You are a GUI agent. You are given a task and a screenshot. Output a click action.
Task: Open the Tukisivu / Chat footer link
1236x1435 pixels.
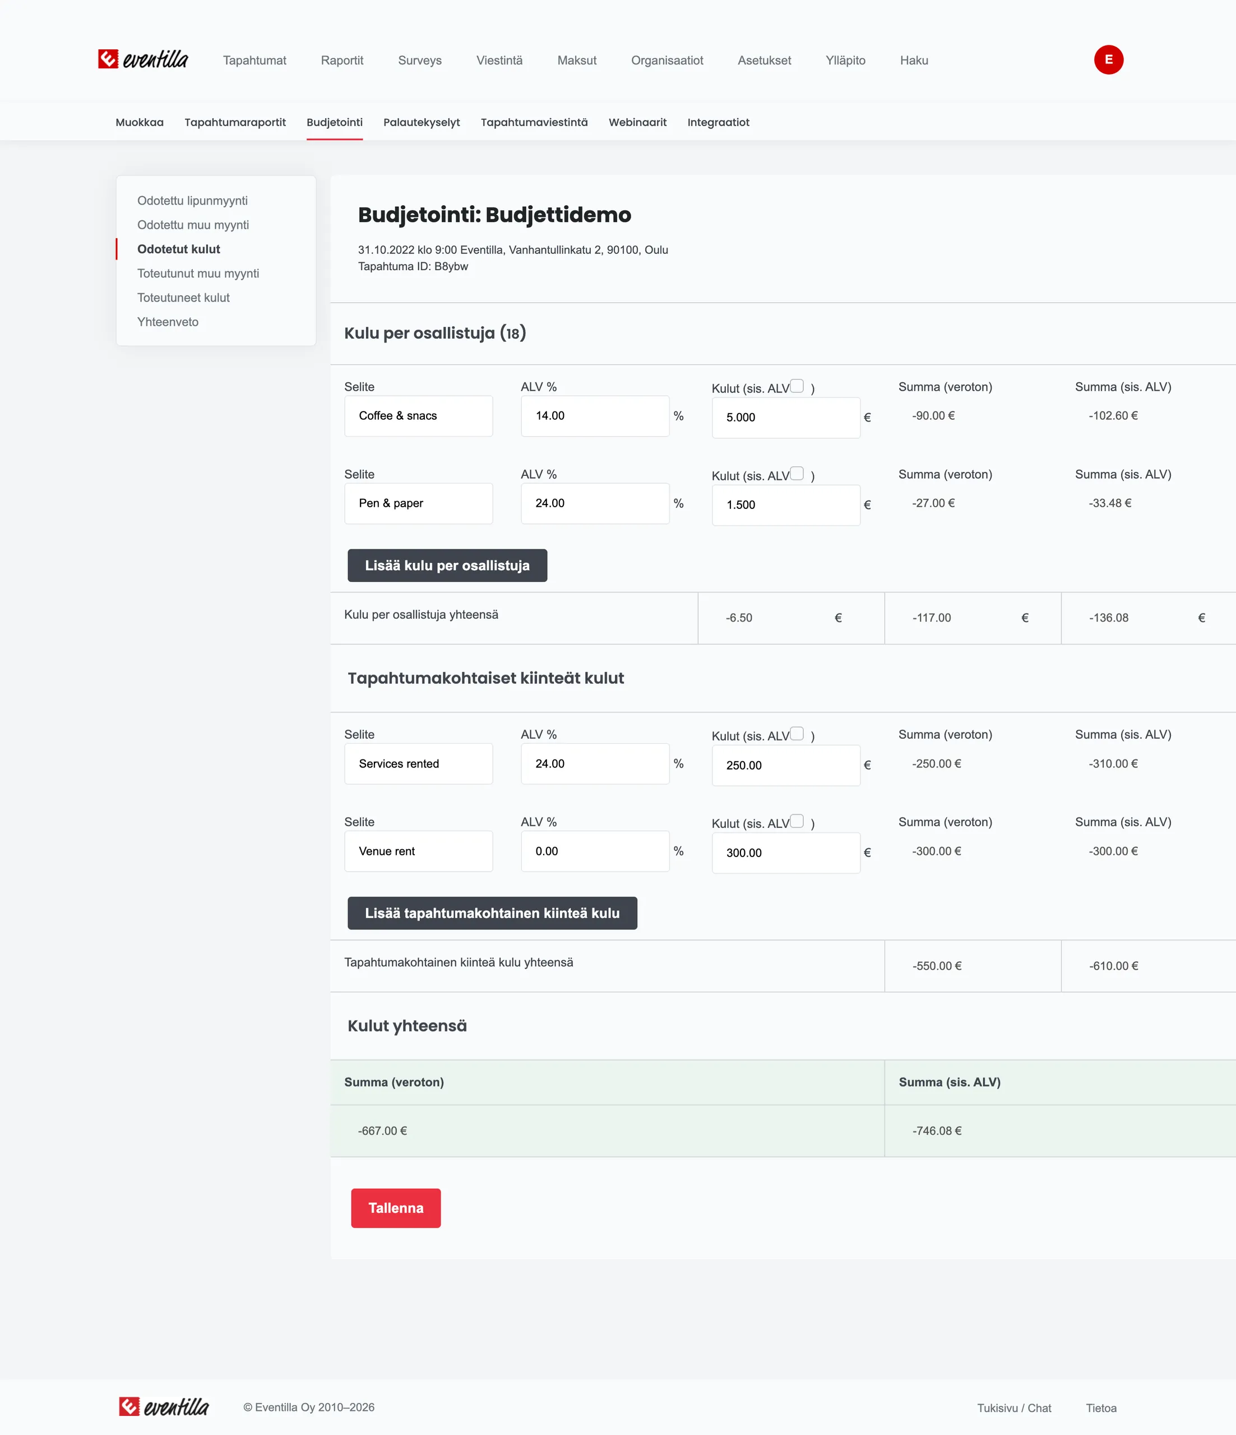tap(1013, 1408)
